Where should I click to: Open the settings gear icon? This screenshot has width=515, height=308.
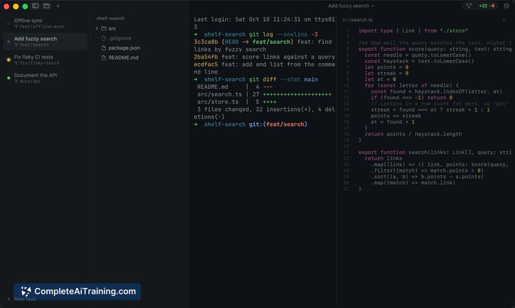507,6
